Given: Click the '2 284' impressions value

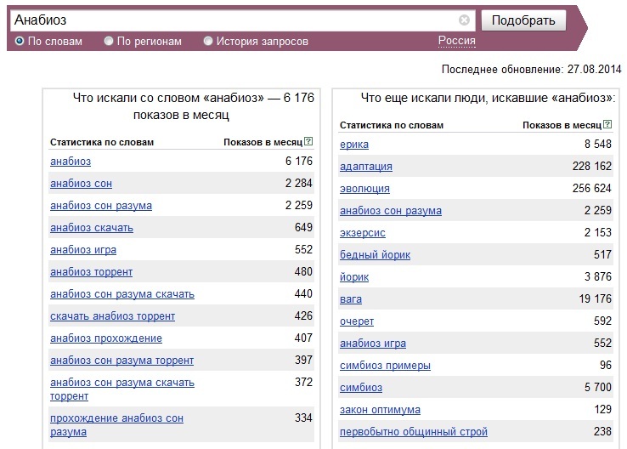Looking at the screenshot, I should tap(299, 184).
